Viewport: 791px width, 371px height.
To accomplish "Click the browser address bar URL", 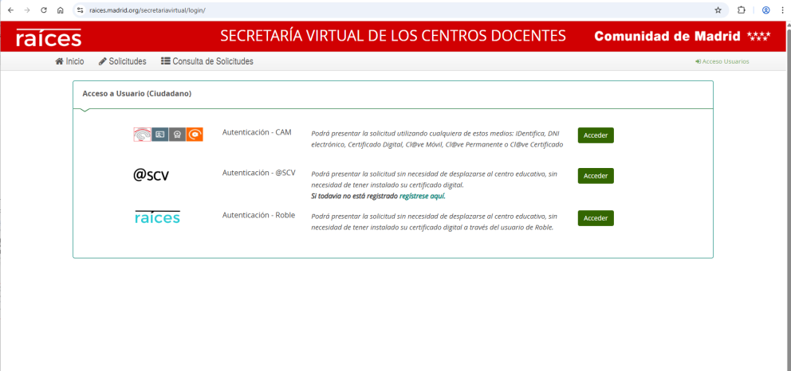I will (x=148, y=10).
